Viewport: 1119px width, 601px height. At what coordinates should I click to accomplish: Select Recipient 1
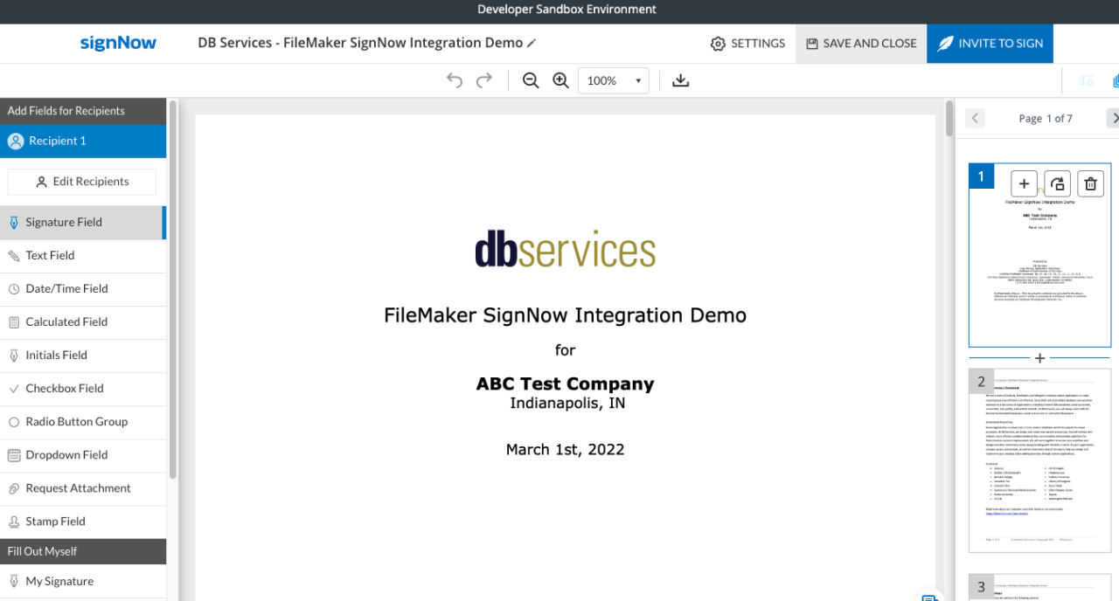83,141
